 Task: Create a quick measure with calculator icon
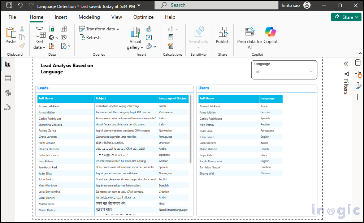point(170,37)
